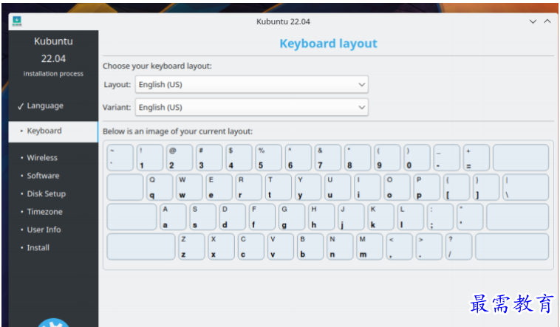The height and width of the screenshot is (327, 560).
Task: Open the Variant dropdown
Action: [251, 107]
